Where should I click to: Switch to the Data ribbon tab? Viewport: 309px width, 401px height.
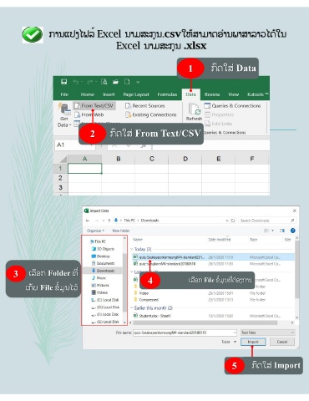click(x=190, y=94)
